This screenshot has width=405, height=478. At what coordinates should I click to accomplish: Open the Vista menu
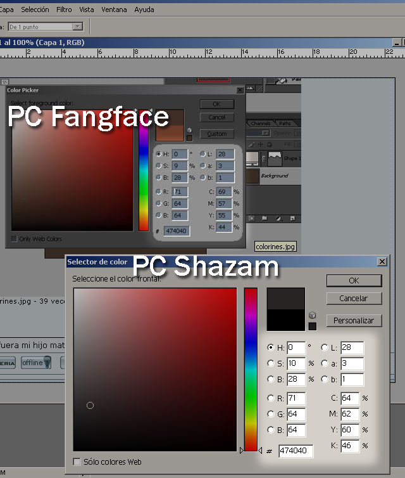(87, 10)
